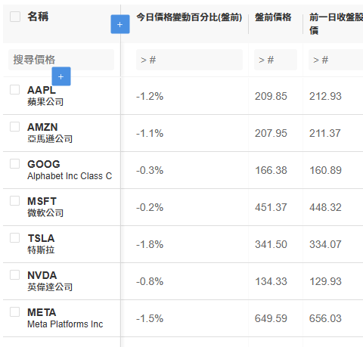Check the AAPL row checkbox

point(14,89)
